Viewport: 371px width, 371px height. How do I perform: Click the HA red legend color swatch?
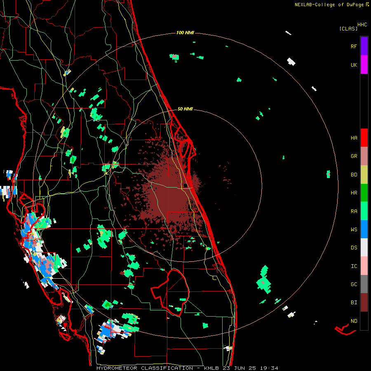[364, 138]
